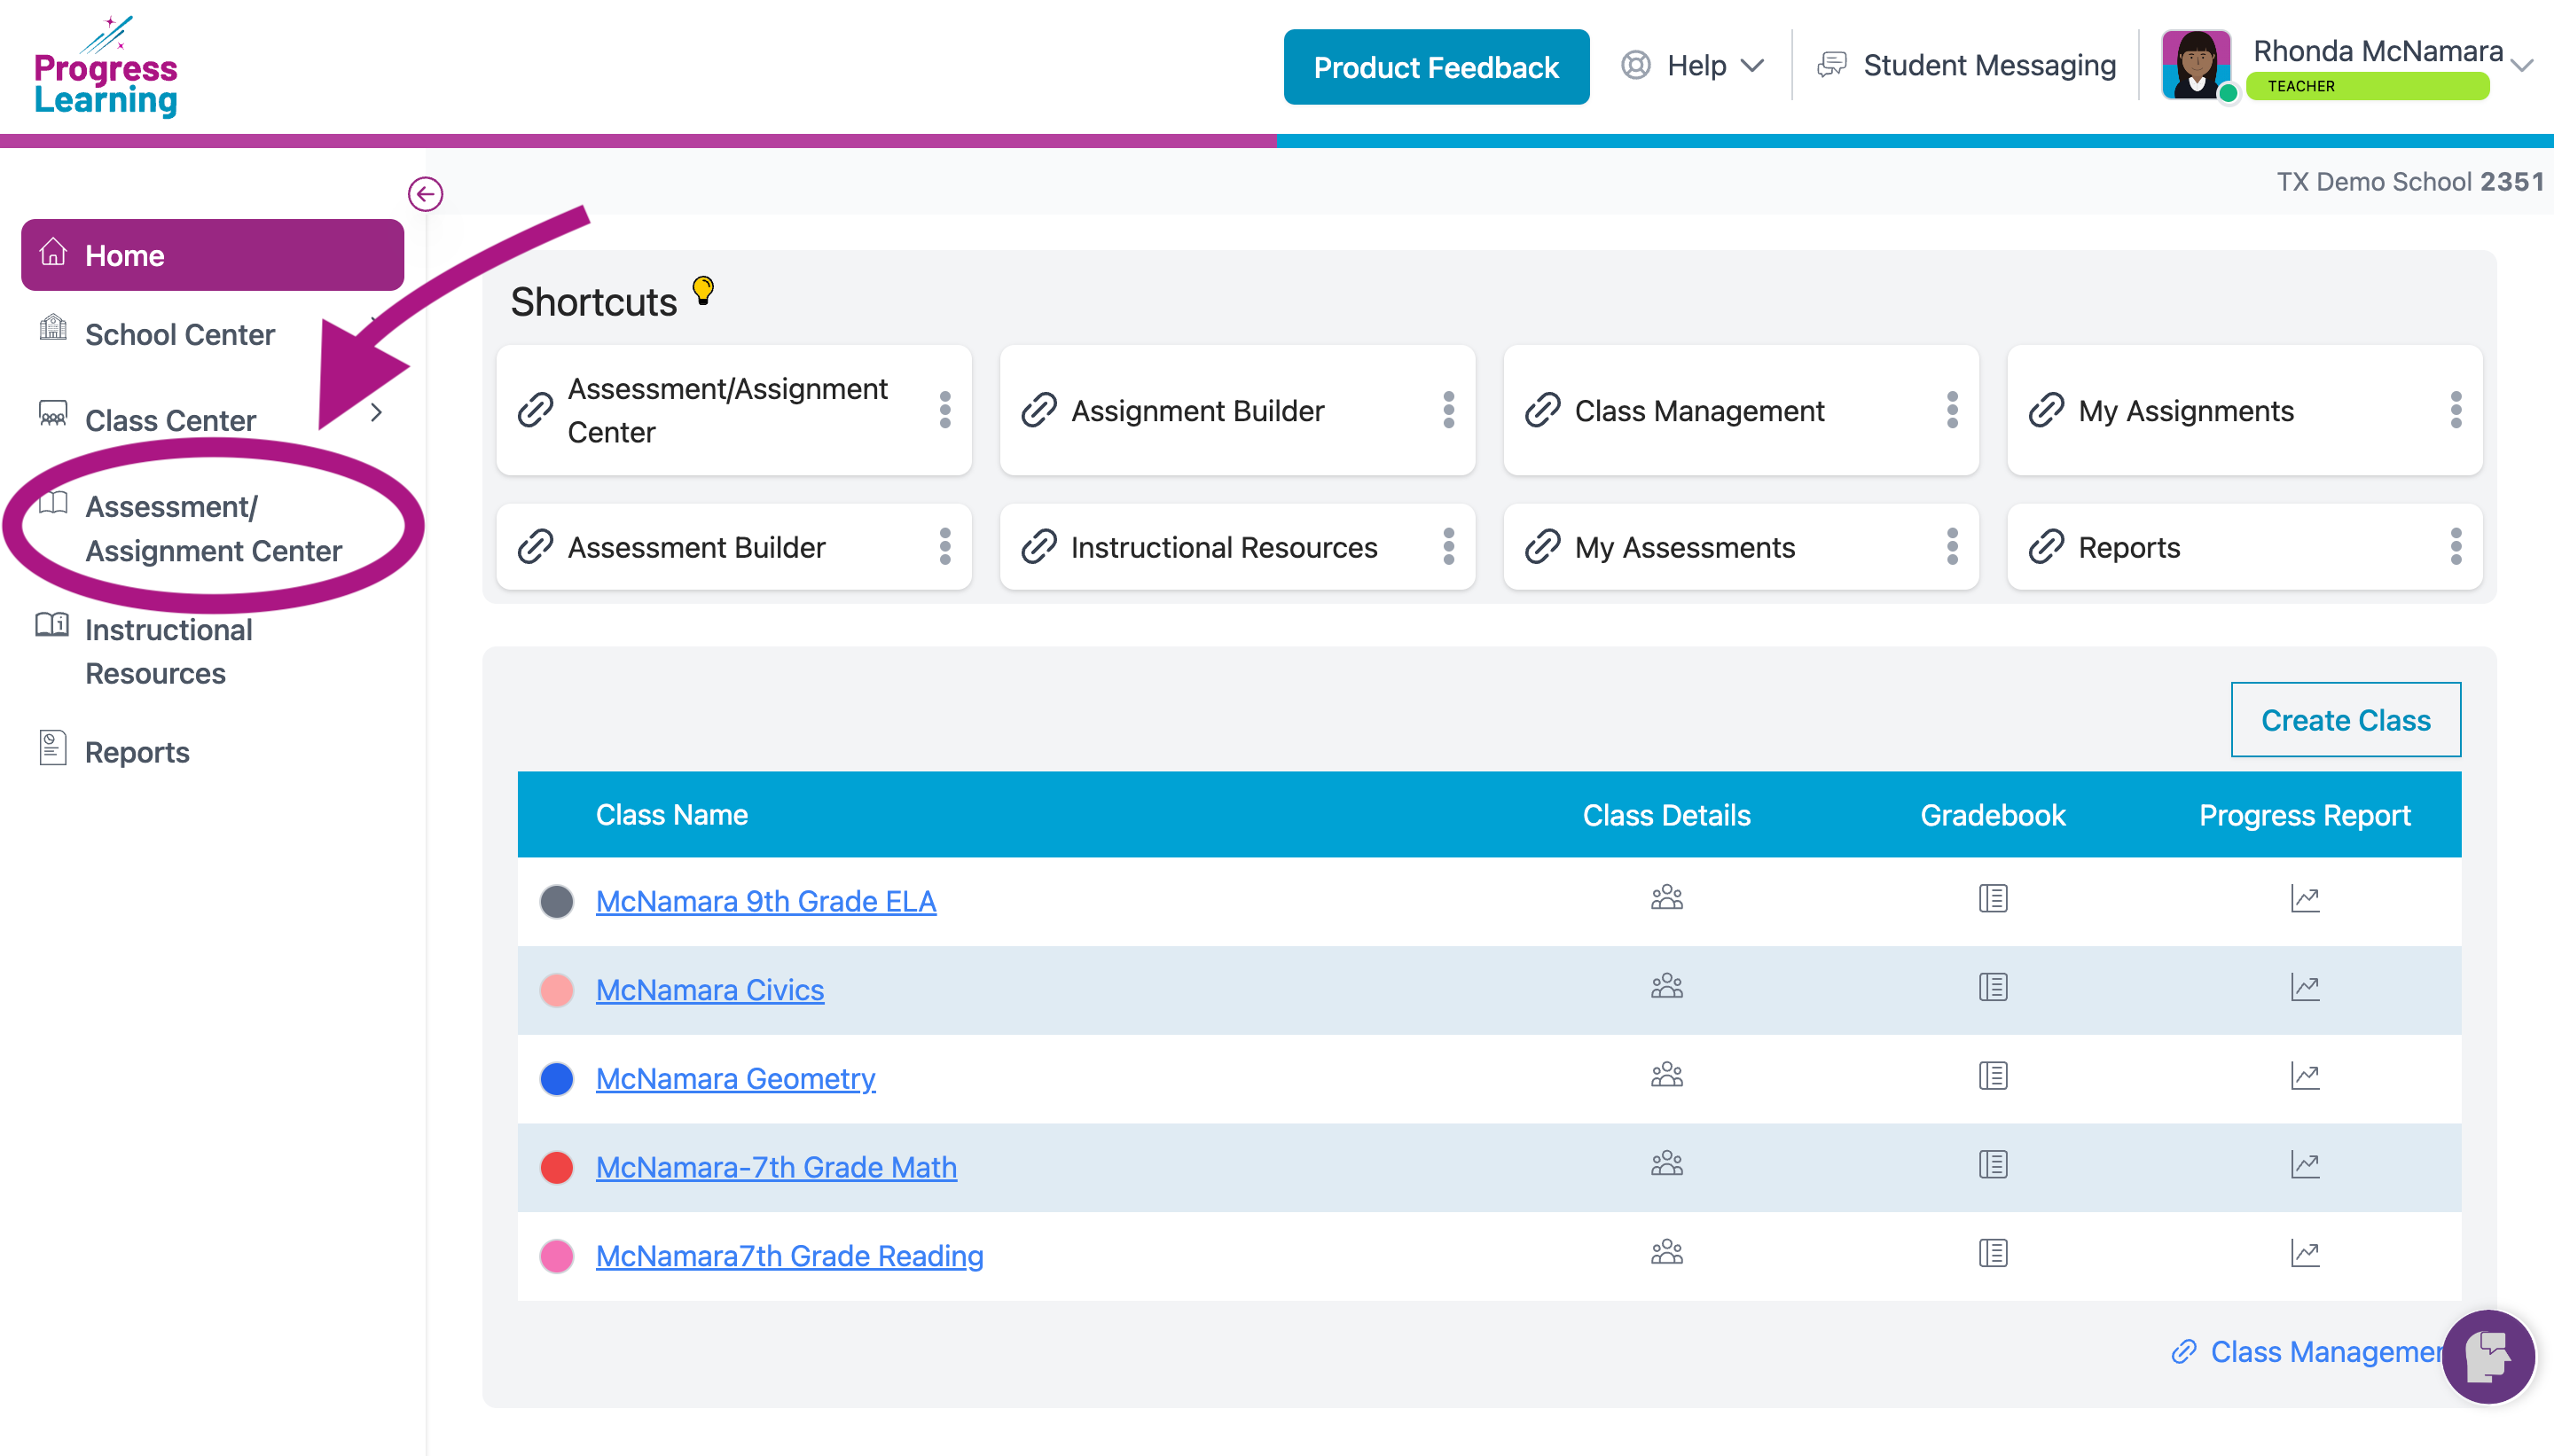2554x1456 pixels.
Task: Open the McNamara Civics class link
Action: pos(709,990)
